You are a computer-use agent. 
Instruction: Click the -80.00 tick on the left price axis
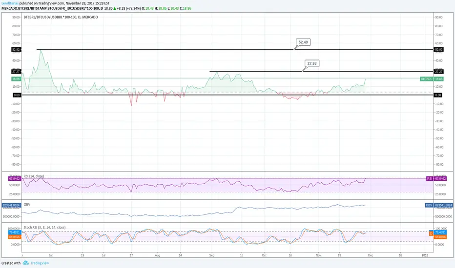16,165
